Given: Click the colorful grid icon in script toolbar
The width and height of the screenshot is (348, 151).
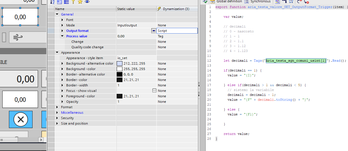Looking at the screenshot, I should (277, 1).
